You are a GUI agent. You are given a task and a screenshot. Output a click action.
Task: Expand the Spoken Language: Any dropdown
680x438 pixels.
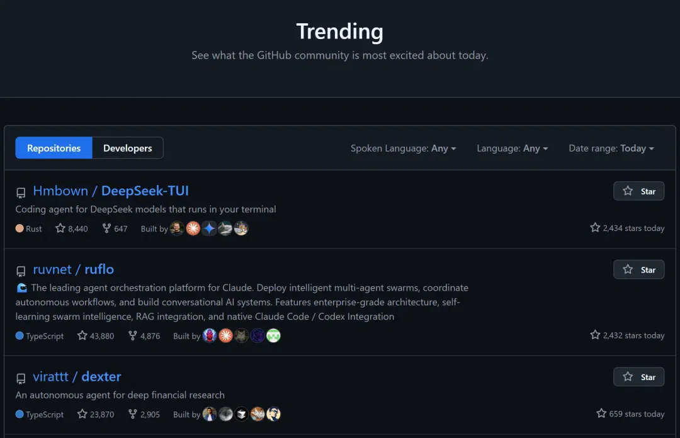coord(404,149)
